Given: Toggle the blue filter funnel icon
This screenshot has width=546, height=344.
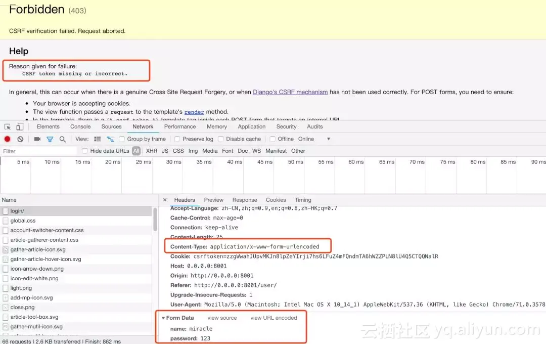Looking at the screenshot, I should pos(50,140).
